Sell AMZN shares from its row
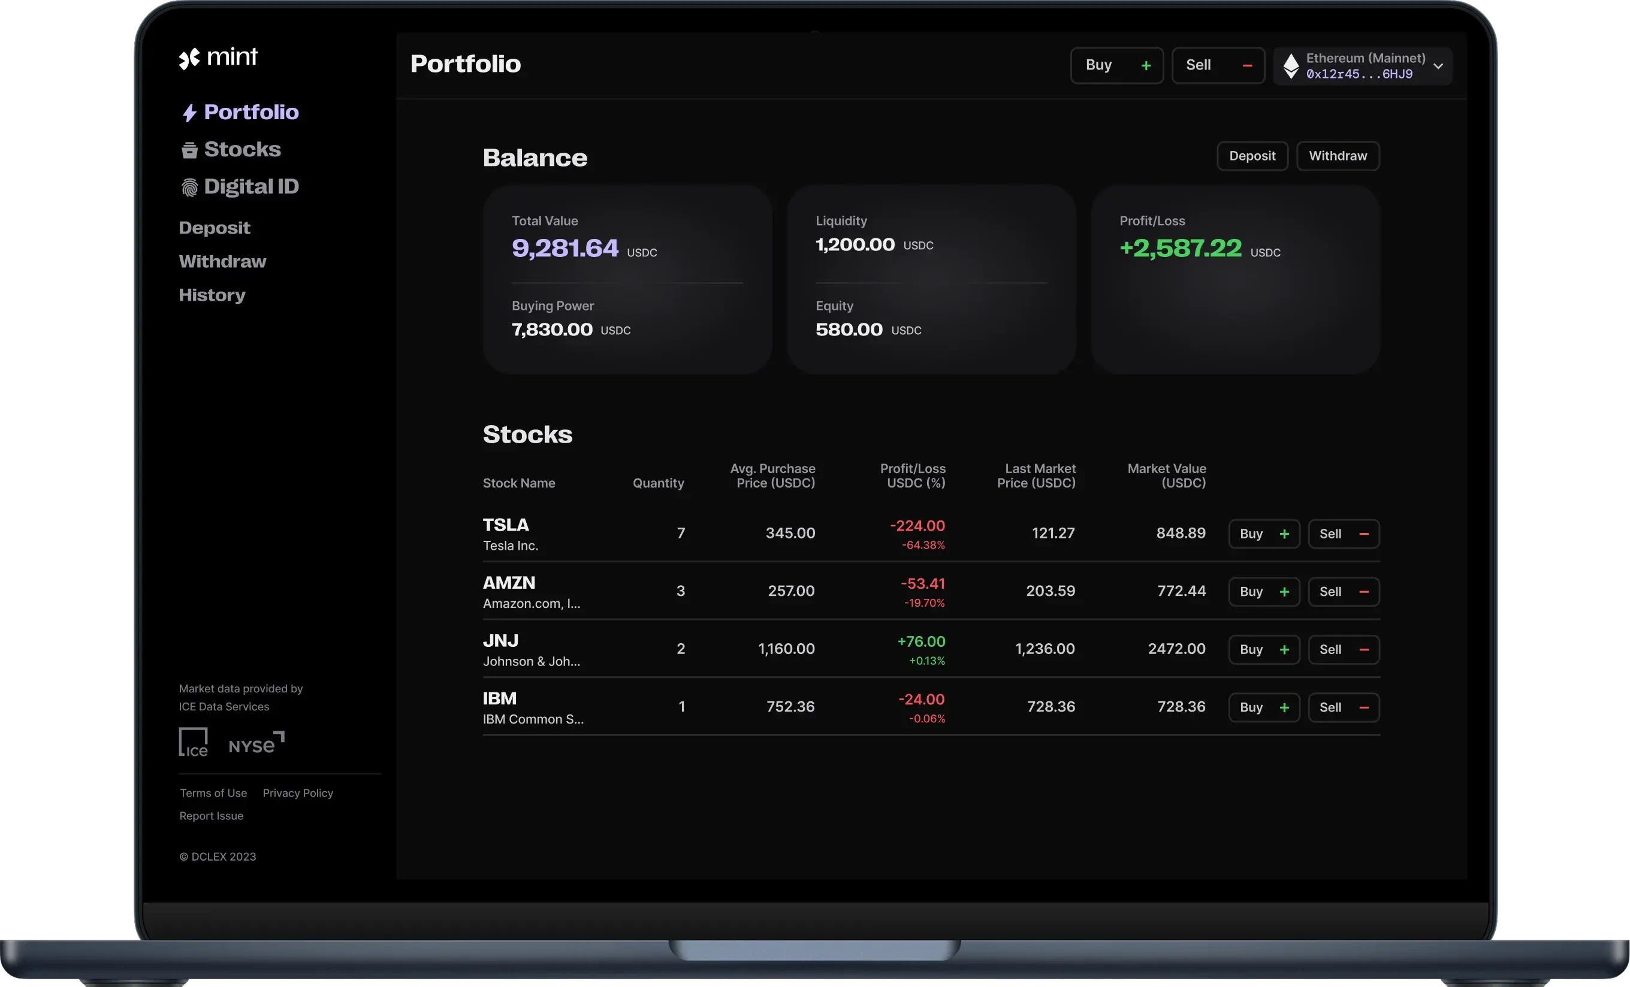 coord(1343,592)
